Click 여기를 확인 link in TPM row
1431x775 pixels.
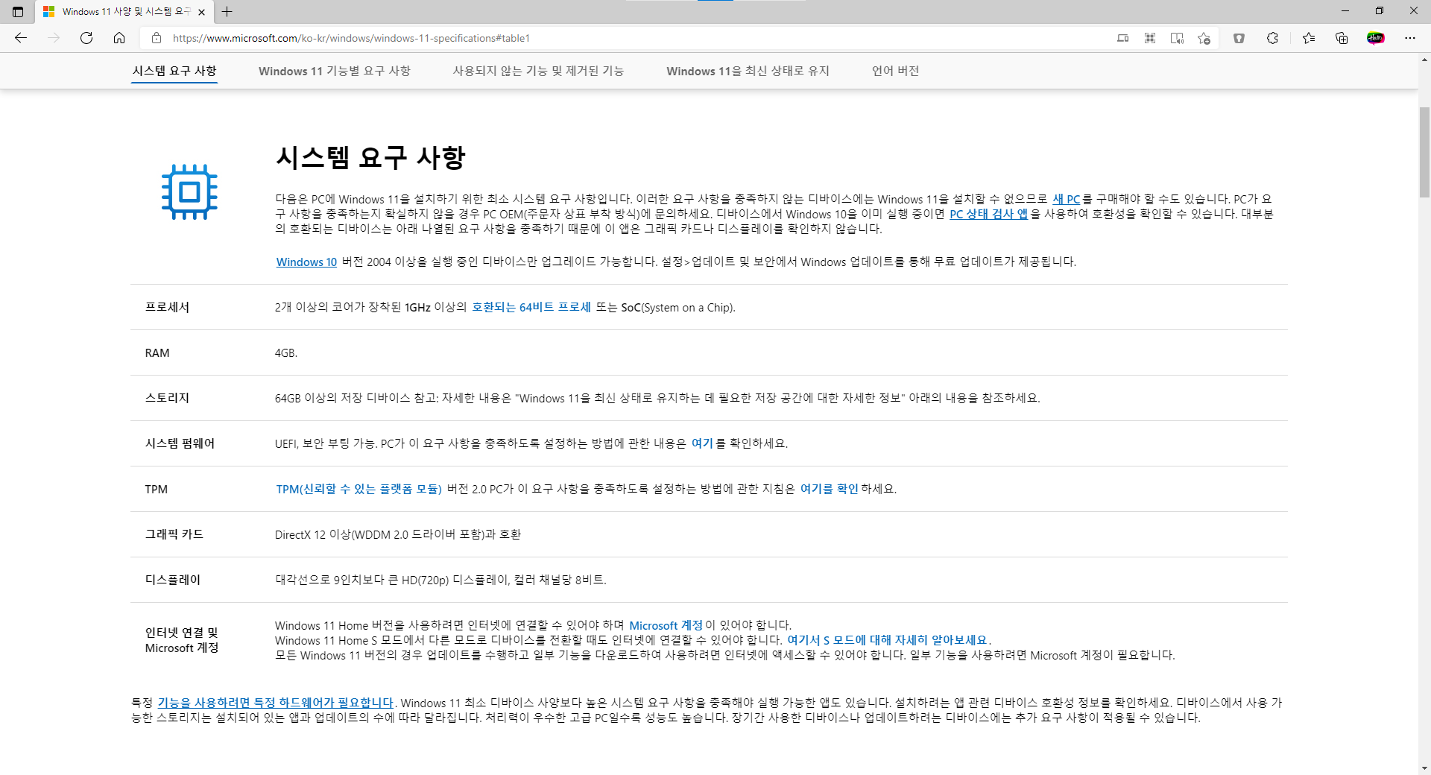tap(829, 489)
